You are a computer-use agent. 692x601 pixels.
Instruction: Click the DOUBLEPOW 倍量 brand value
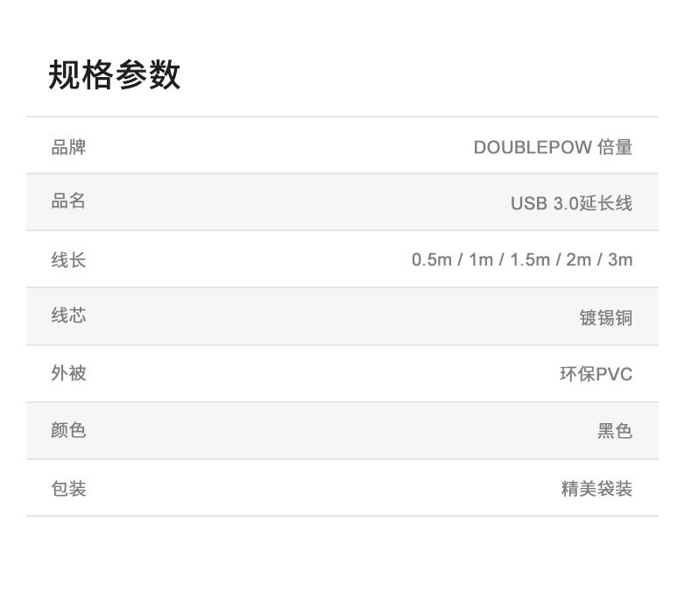(553, 147)
